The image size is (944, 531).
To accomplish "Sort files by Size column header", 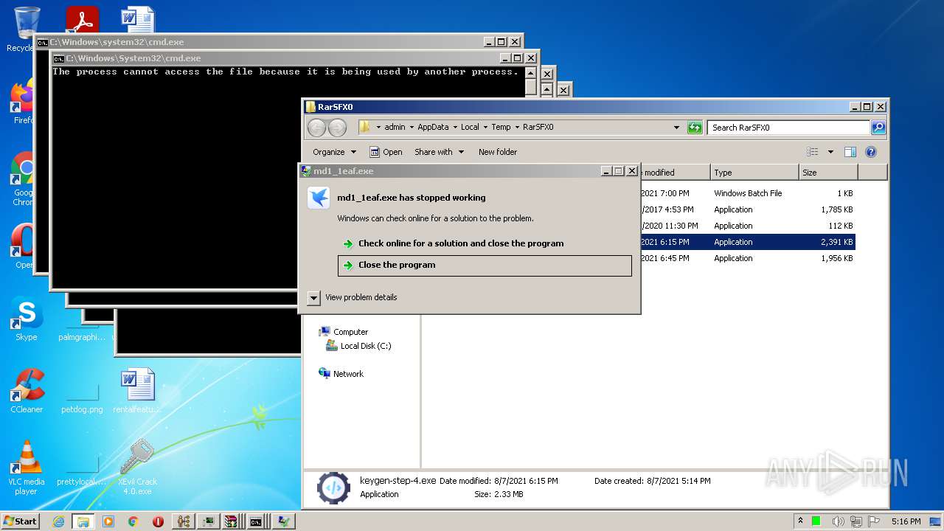I will tap(828, 173).
